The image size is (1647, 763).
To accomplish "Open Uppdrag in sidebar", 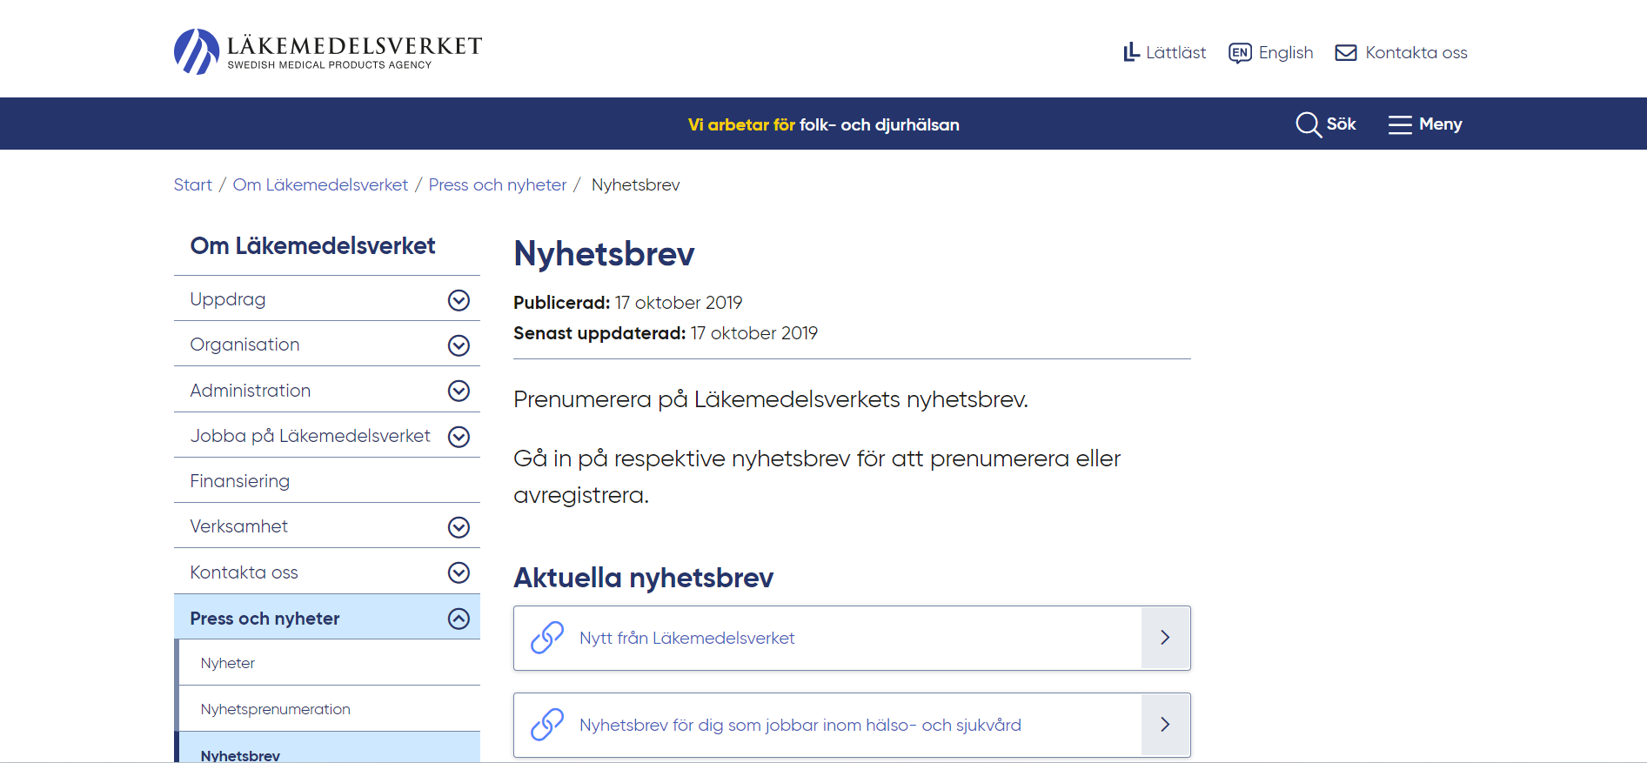I will pyautogui.click(x=228, y=299).
